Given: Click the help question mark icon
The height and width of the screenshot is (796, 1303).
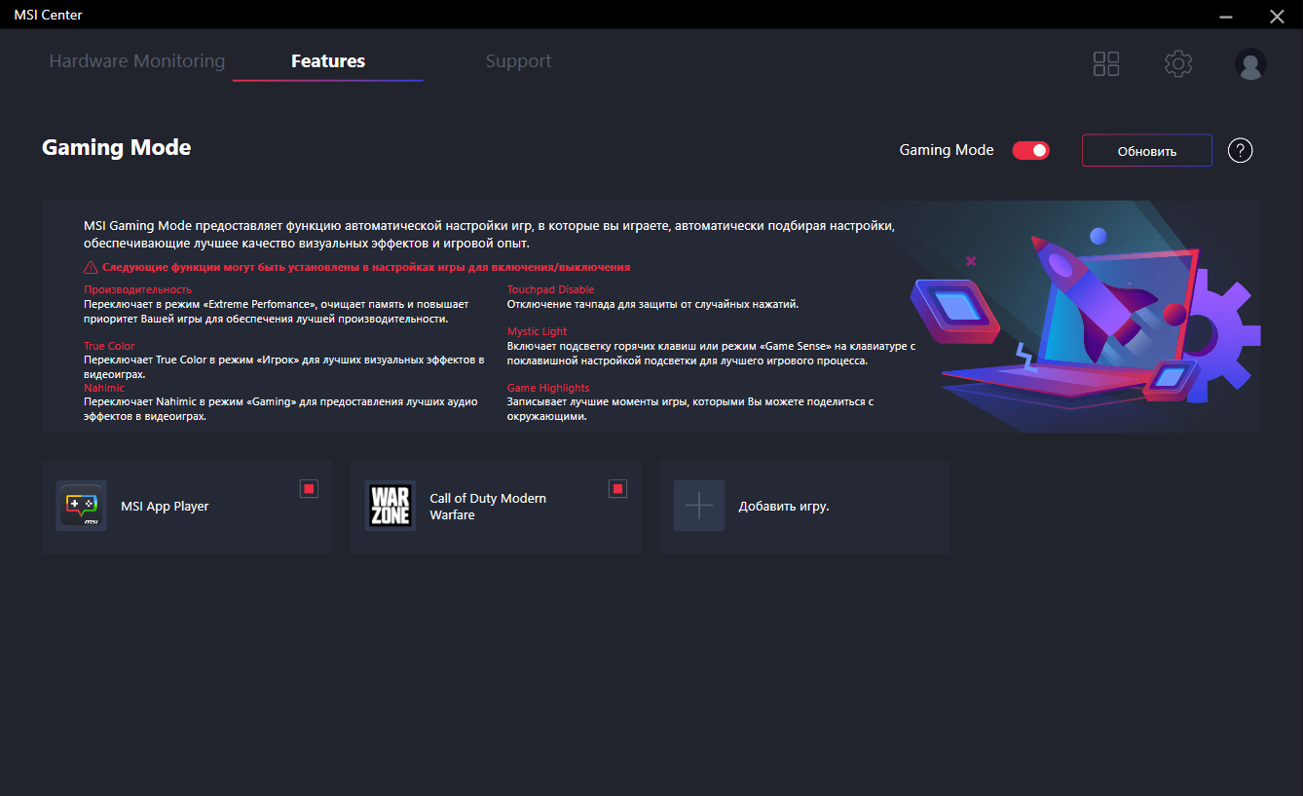Looking at the screenshot, I should click(x=1240, y=151).
